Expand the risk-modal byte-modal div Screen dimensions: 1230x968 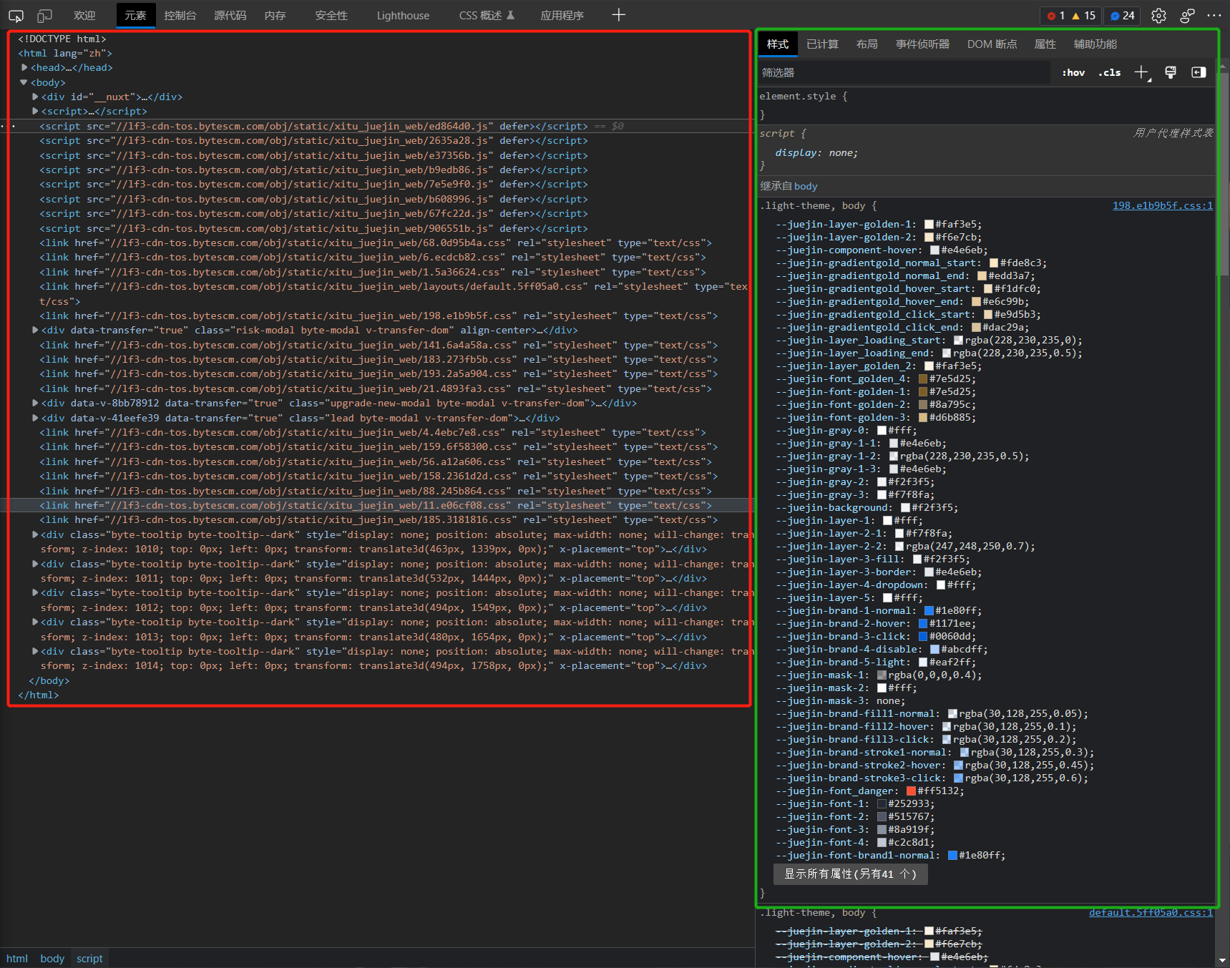point(35,330)
